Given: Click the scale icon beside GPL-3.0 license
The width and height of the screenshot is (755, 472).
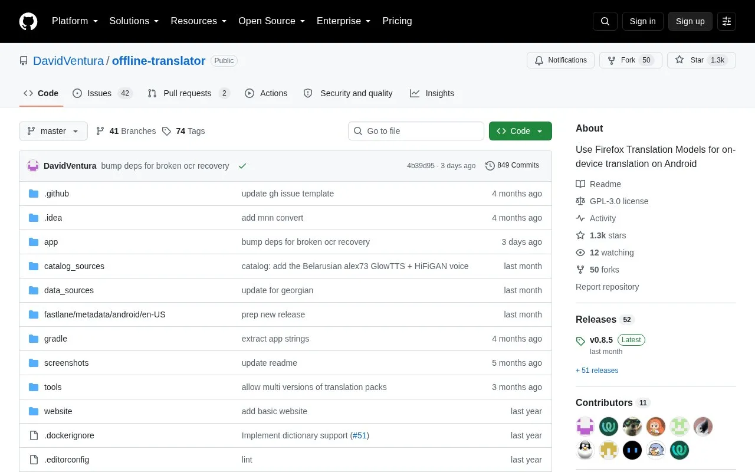Looking at the screenshot, I should (580, 201).
